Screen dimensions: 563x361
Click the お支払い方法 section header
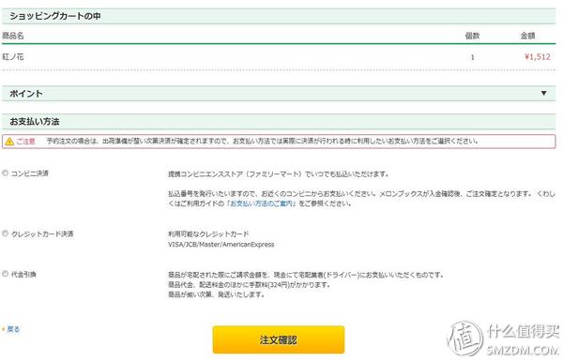(279, 122)
